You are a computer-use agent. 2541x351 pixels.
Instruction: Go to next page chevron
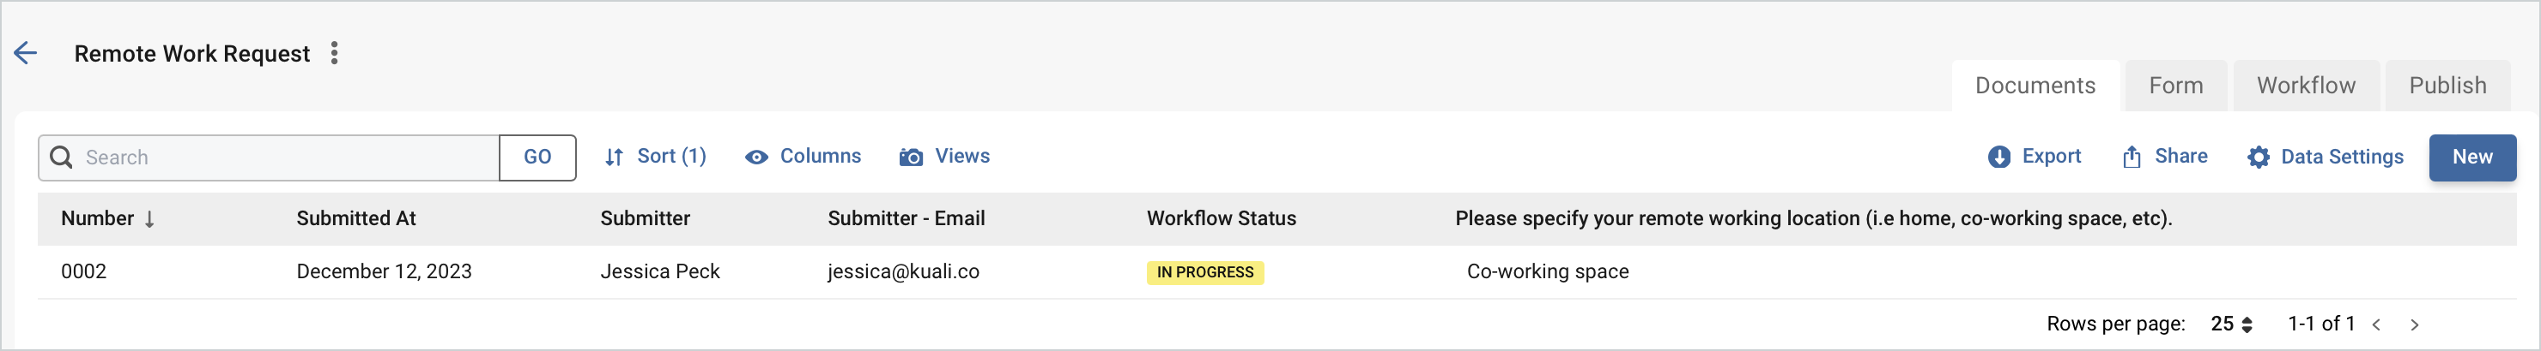(2414, 324)
